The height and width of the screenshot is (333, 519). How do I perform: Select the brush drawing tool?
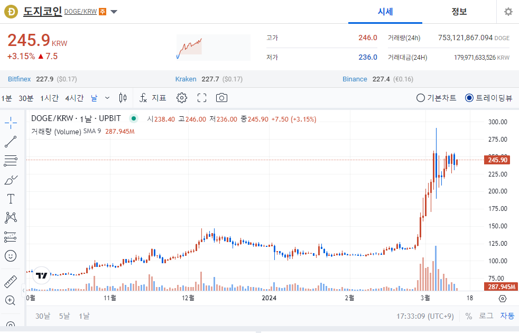[11, 180]
